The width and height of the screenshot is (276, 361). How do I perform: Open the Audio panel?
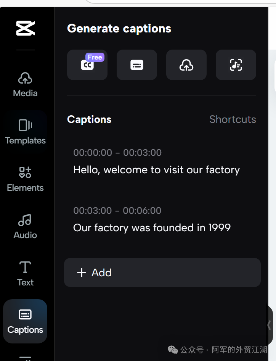pos(25,226)
